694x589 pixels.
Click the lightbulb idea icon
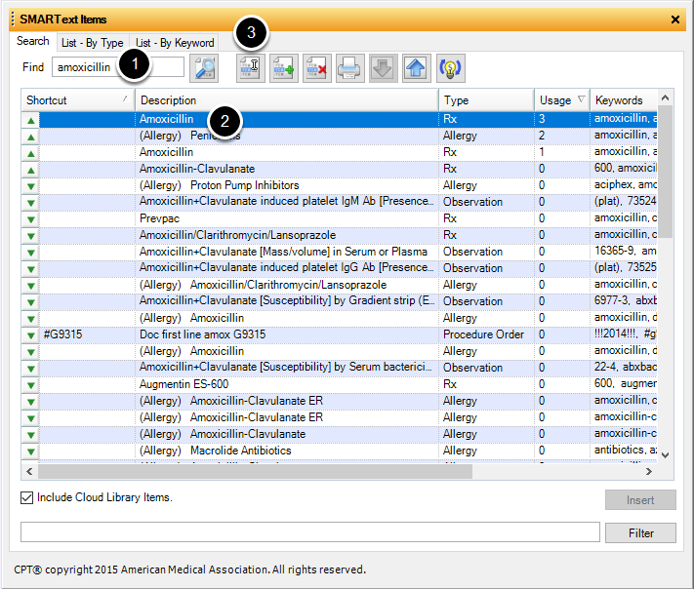tap(451, 68)
